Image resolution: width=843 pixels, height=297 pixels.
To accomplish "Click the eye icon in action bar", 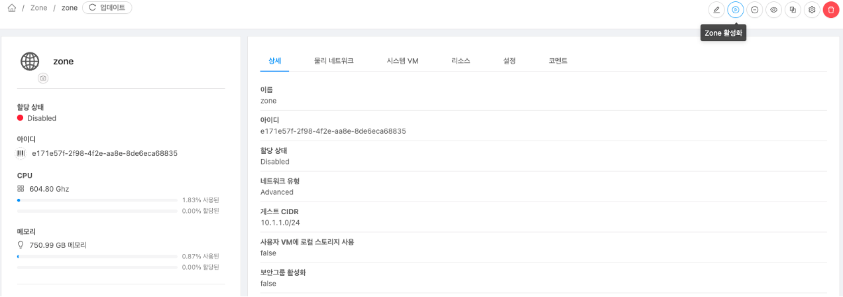I will click(773, 10).
